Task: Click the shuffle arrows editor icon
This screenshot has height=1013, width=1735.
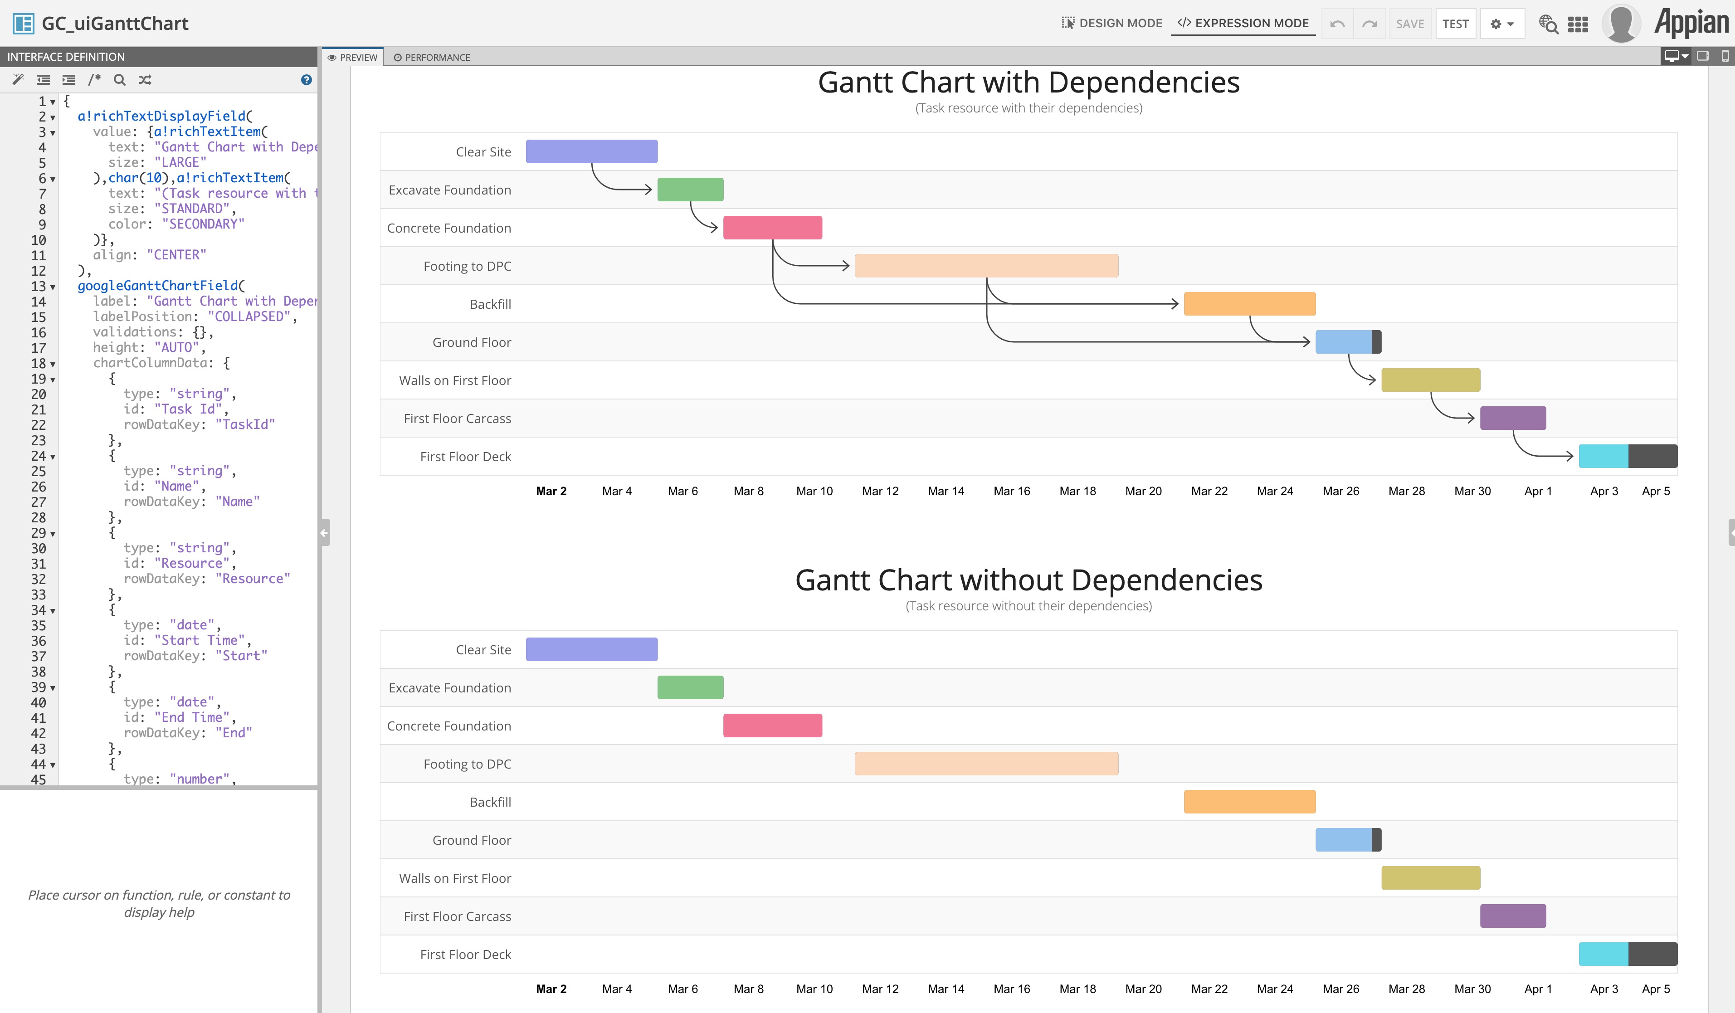Action: pos(145,80)
